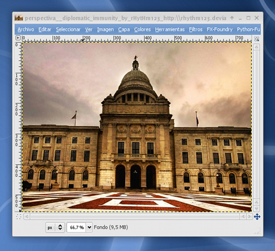Open the Filtros menu
275x251 pixels.
[x=196, y=29]
